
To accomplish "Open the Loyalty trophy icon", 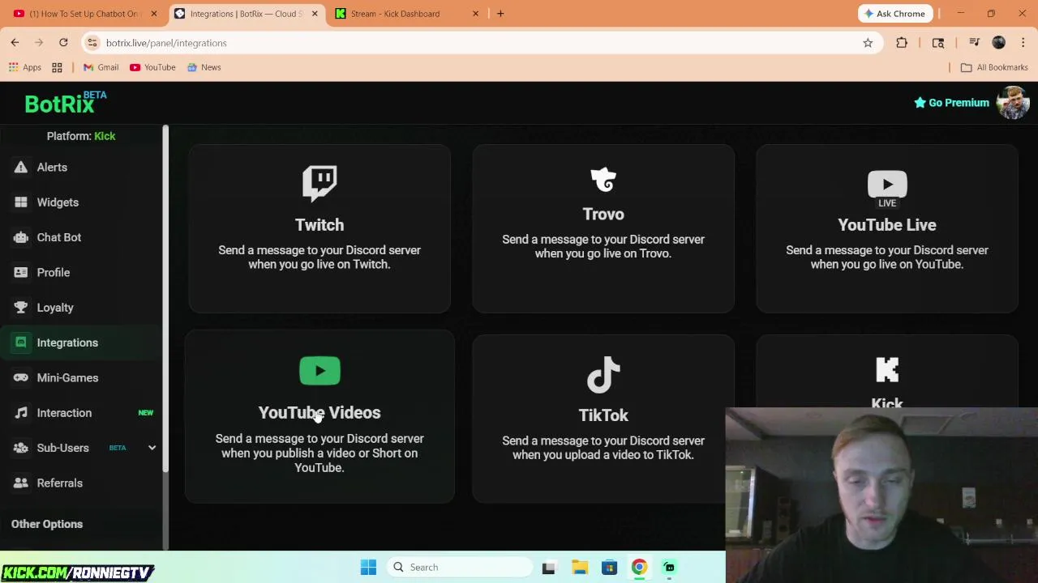I will coord(20,308).
